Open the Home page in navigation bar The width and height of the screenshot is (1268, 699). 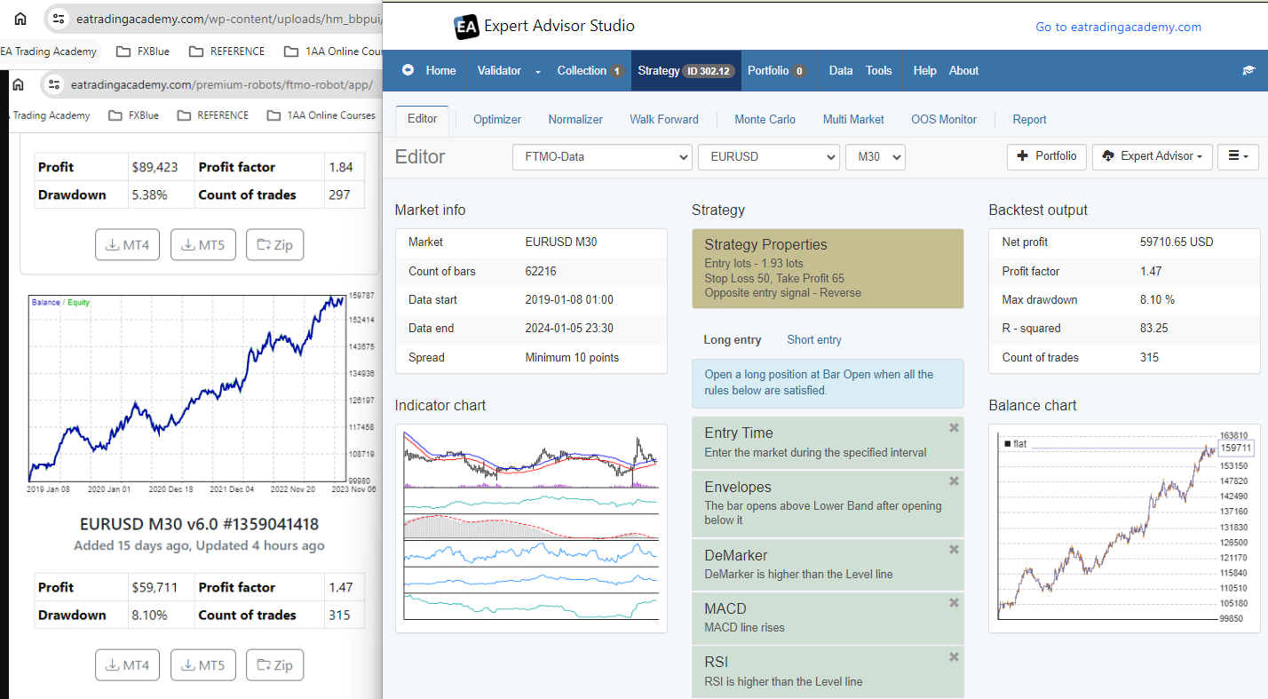(430, 71)
